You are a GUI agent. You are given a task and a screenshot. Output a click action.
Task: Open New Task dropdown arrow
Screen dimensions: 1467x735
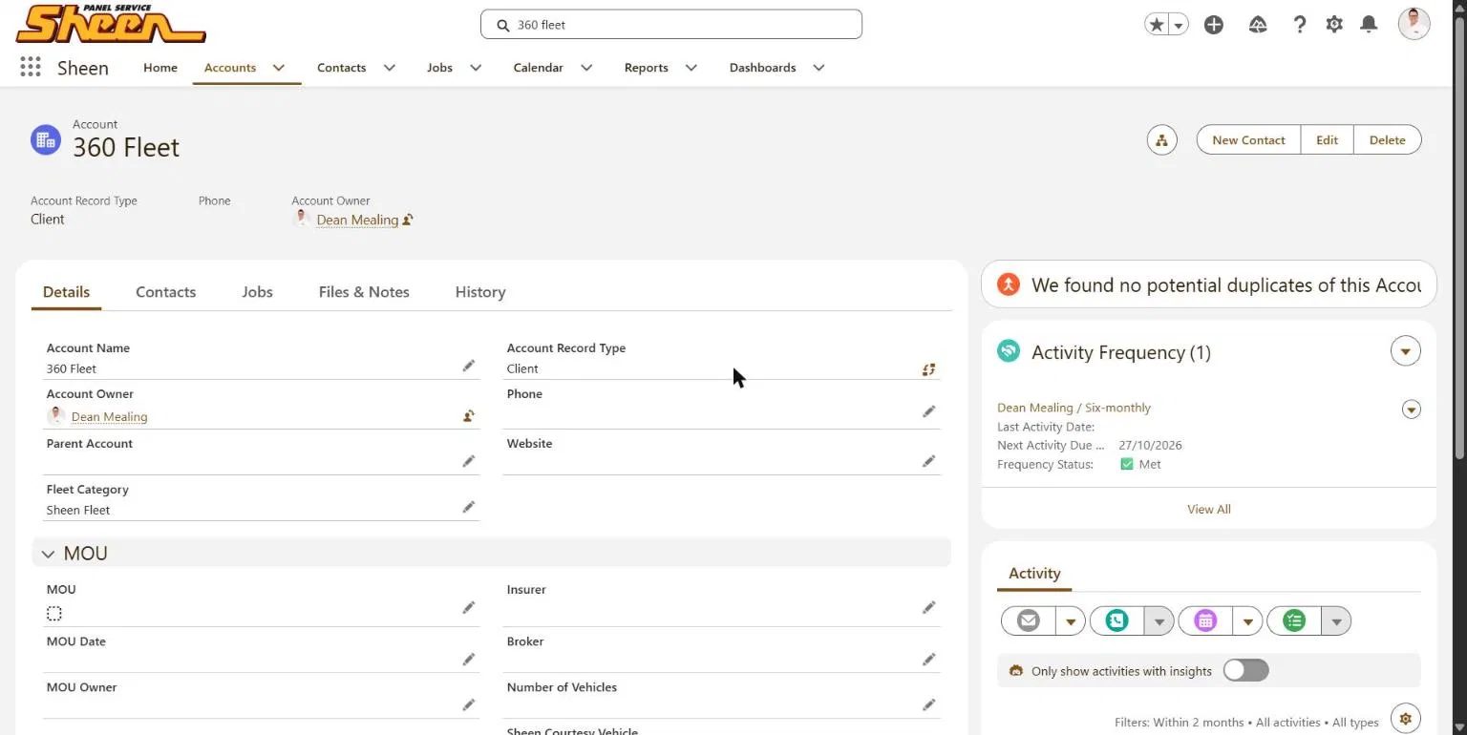tap(1336, 621)
